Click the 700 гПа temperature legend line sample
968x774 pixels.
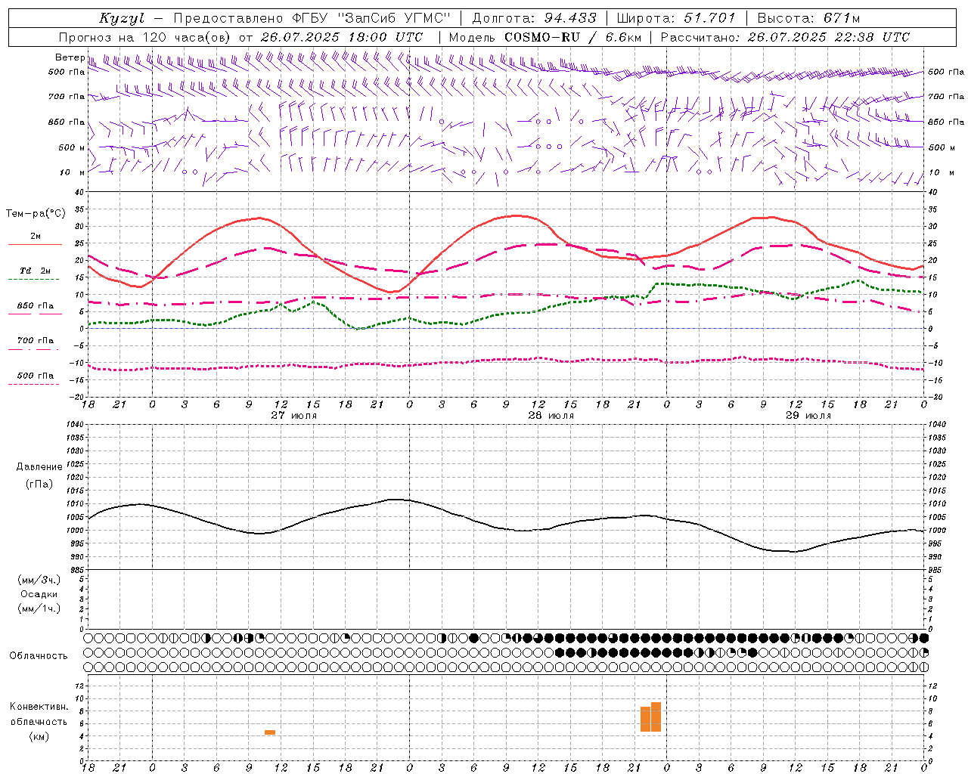[x=33, y=349]
